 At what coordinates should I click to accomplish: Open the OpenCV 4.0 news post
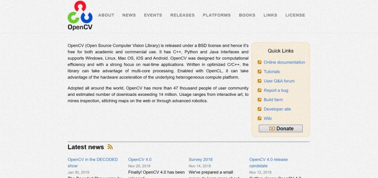tap(140, 160)
